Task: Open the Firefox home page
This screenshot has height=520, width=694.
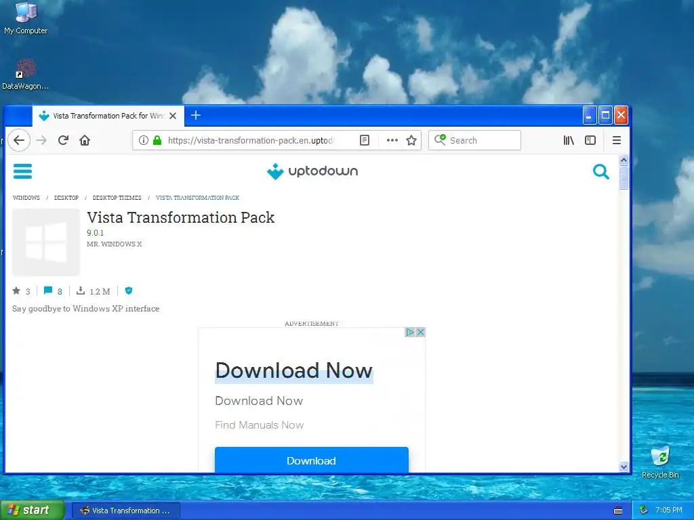Action: [85, 141]
